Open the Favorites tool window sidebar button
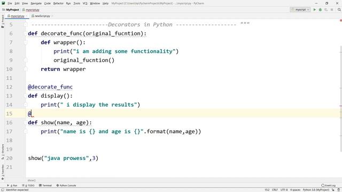342x192 pixels. click(3, 172)
